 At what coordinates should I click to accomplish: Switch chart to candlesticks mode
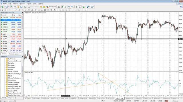tap(62, 7)
